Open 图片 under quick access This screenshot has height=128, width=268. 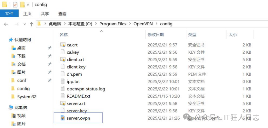(21, 72)
